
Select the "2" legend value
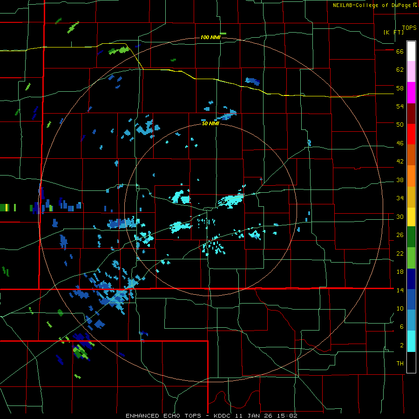coord(402,345)
